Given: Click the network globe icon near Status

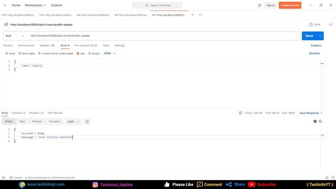Looking at the screenshot, I should [x=240, y=113].
